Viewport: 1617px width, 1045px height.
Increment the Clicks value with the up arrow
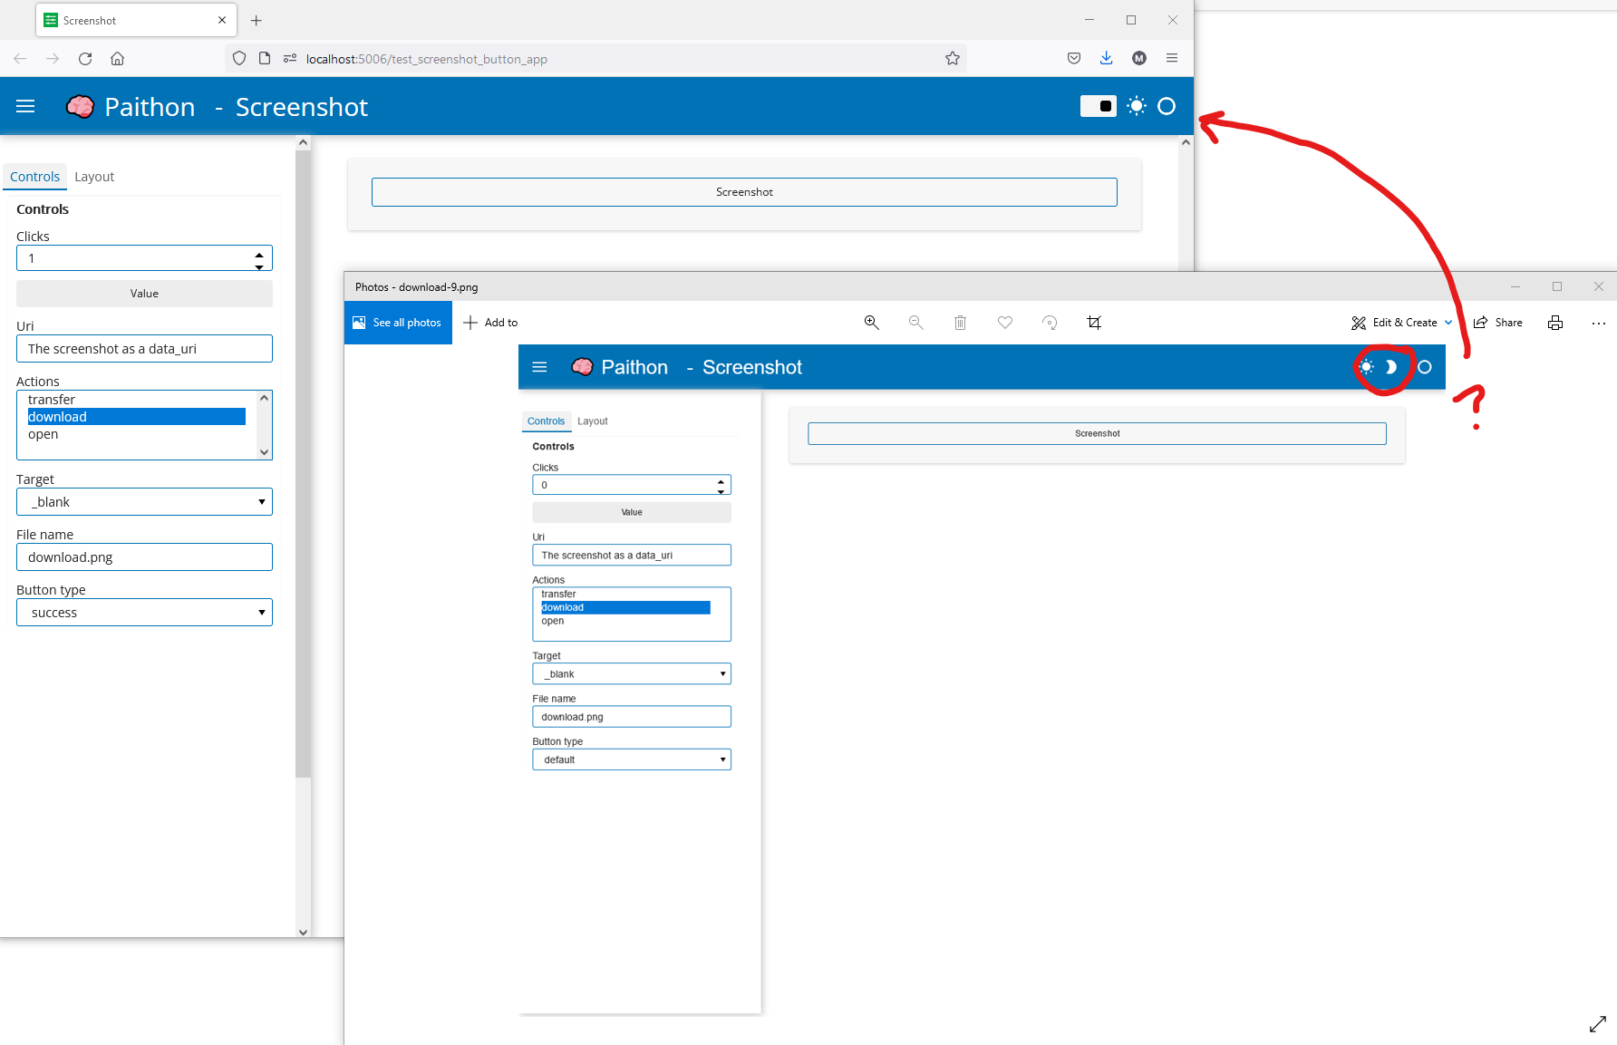click(x=261, y=252)
